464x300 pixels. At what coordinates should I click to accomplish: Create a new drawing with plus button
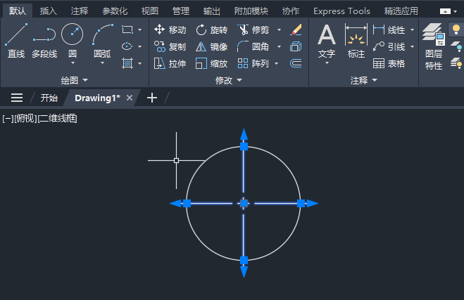point(152,98)
